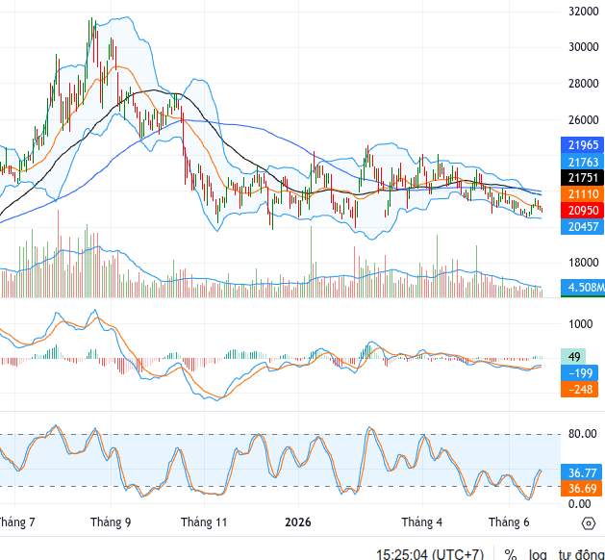The image size is (605, 560).
Task: Select volume label 4.508M
Action: coord(583,287)
